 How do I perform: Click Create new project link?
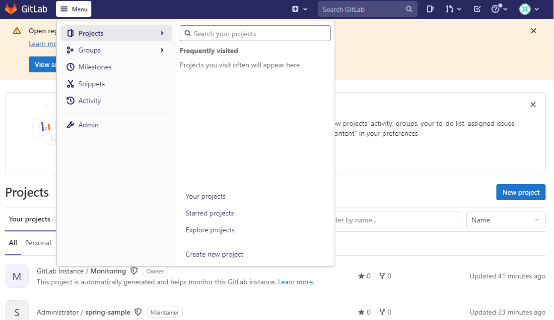click(214, 255)
